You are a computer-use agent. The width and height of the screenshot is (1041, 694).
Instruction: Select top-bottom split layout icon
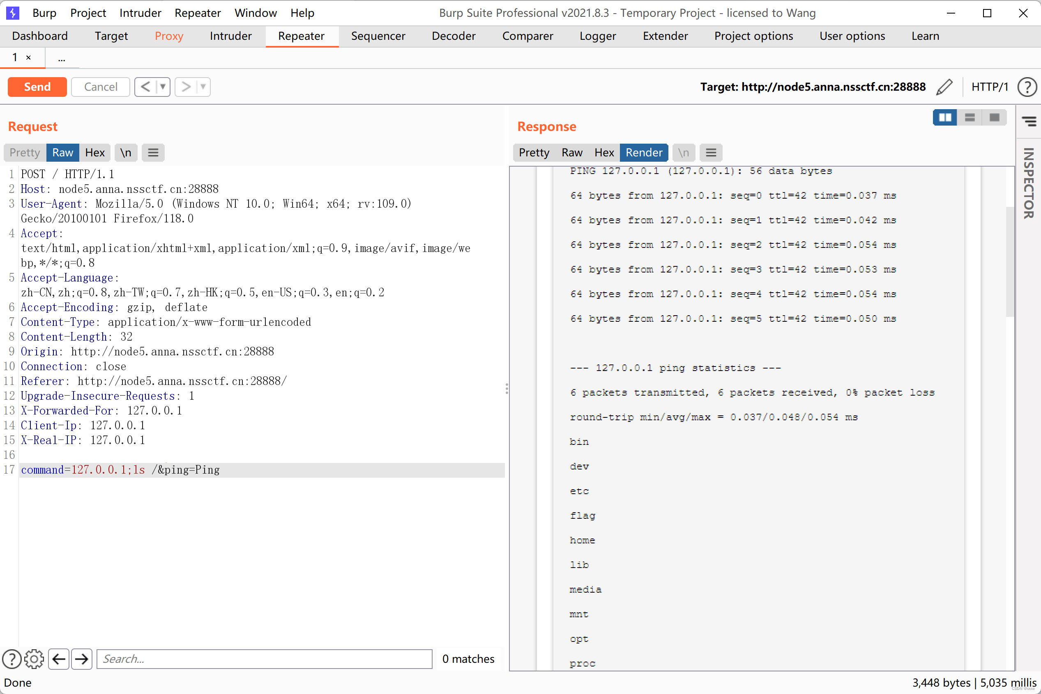[970, 117]
